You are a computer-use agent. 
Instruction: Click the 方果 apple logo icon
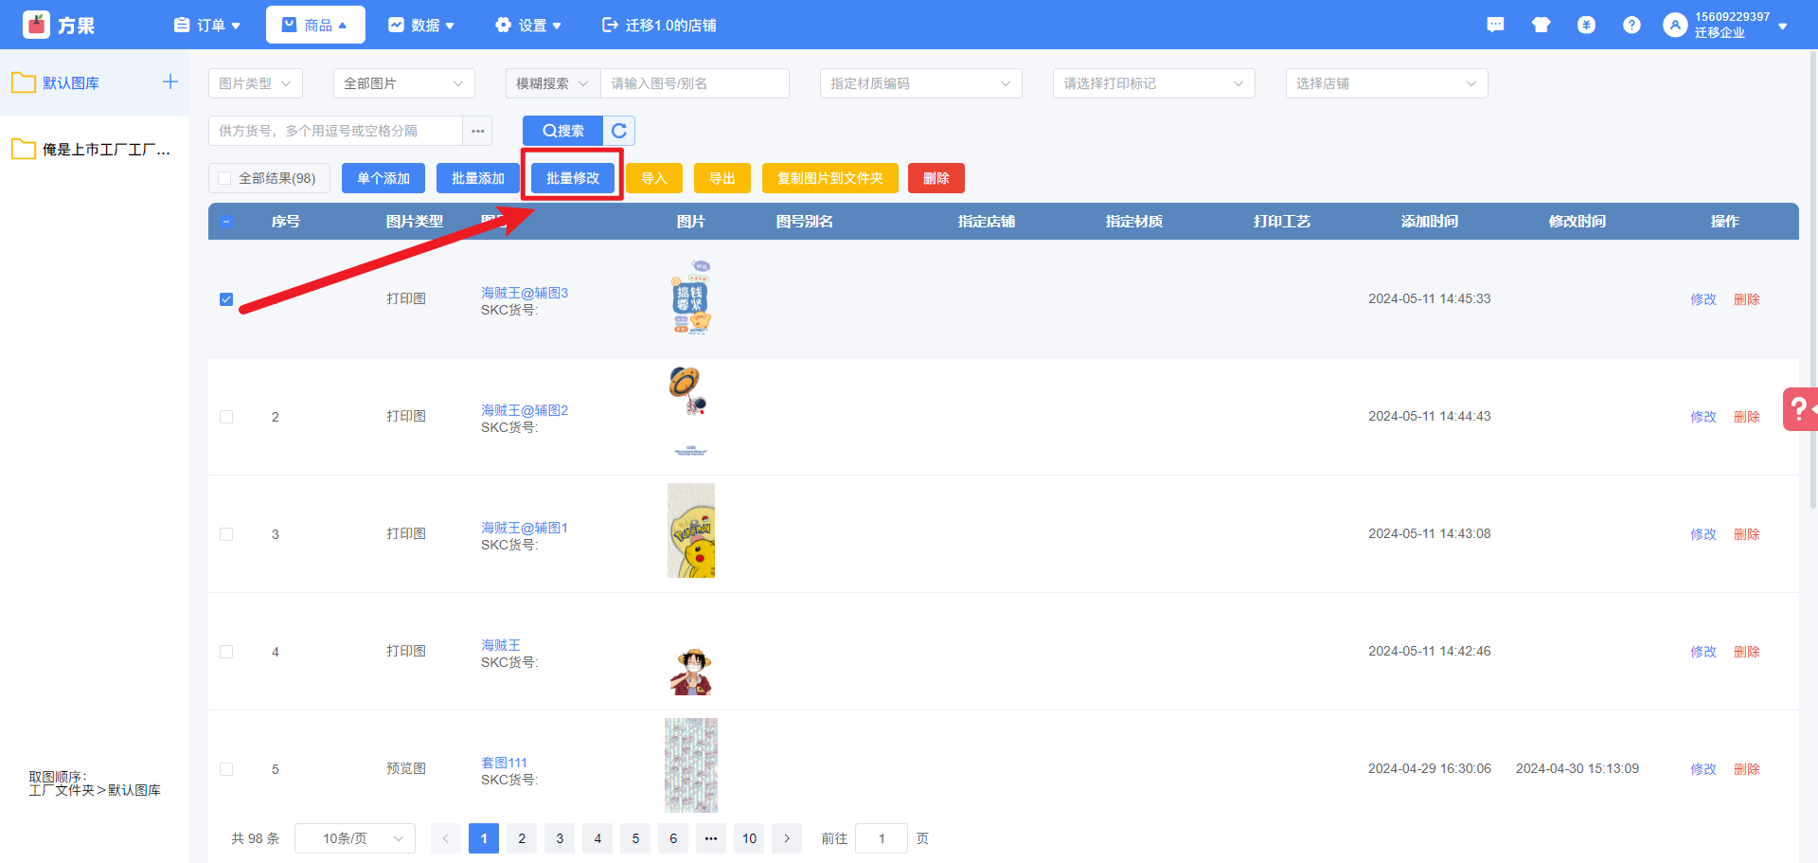(x=37, y=25)
